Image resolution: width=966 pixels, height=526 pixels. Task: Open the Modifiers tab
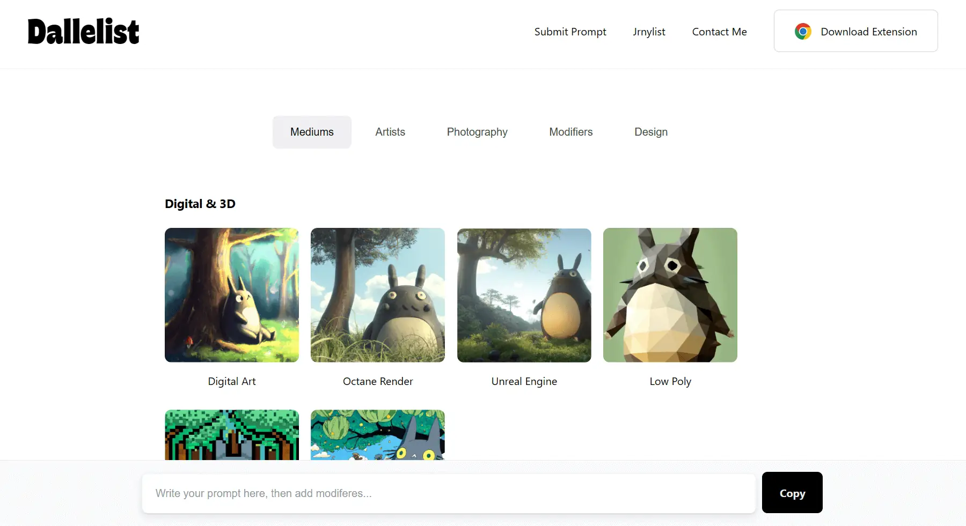pyautogui.click(x=570, y=132)
